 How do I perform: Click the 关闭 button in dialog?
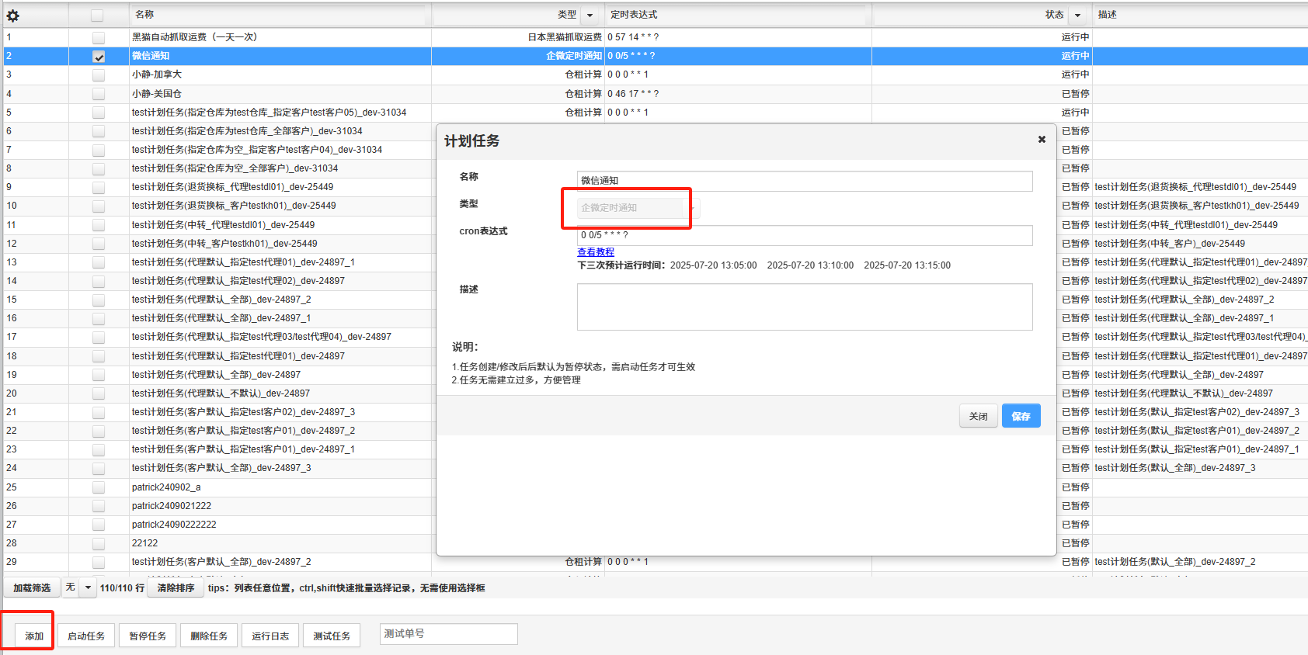978,417
